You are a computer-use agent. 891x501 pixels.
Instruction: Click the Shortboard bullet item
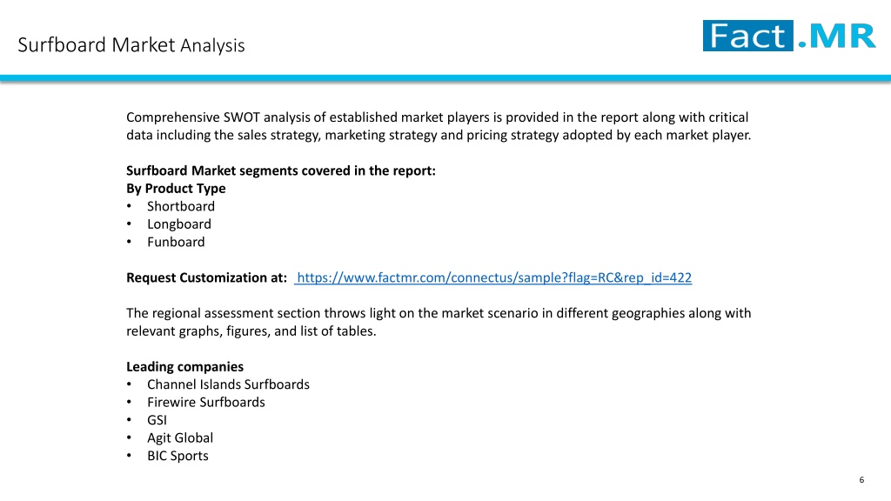(181, 206)
